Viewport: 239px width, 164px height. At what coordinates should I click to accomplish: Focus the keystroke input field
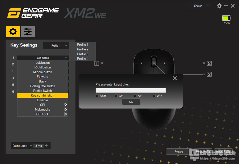click(x=131, y=90)
